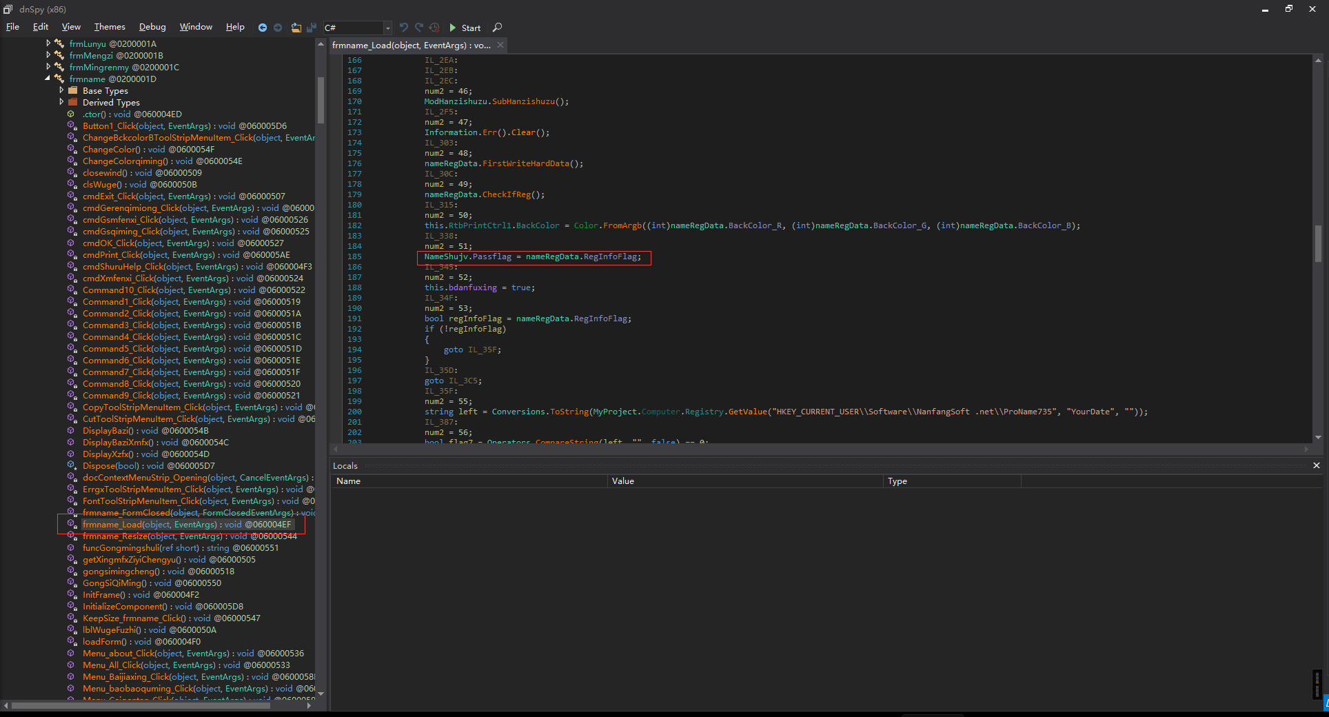Expand the Base Types folder
The width and height of the screenshot is (1329, 717).
tap(61, 90)
